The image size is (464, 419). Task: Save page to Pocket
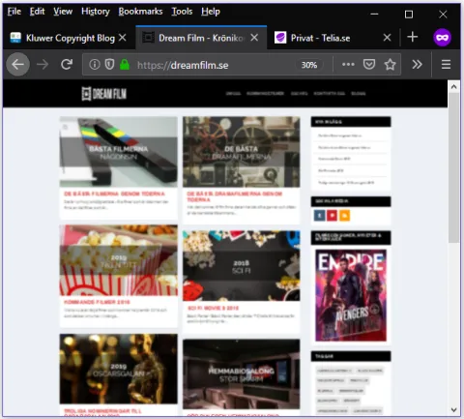tap(369, 65)
